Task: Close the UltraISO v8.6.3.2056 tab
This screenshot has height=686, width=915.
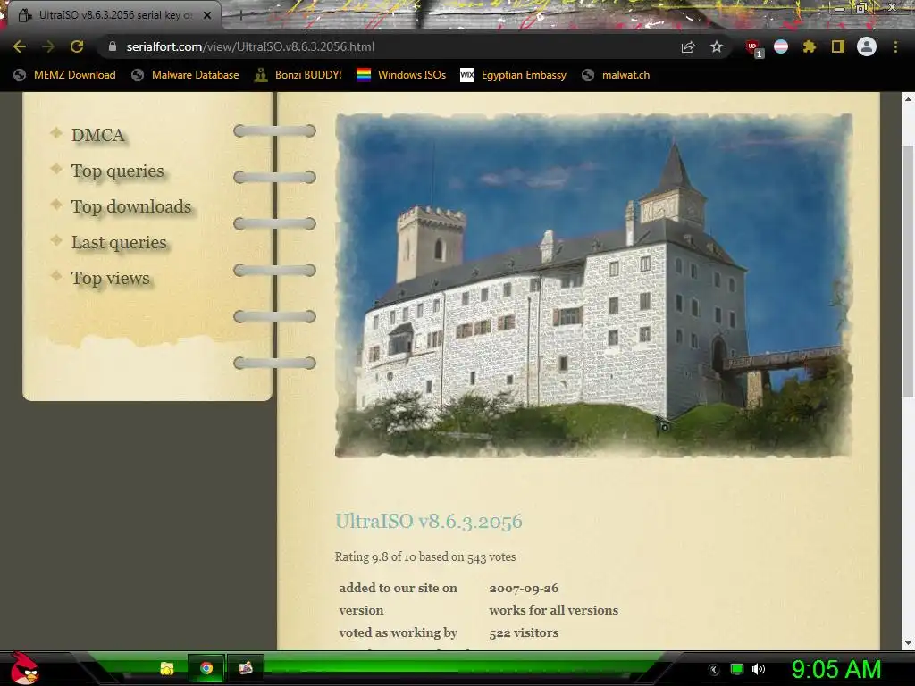Action: pyautogui.click(x=207, y=16)
